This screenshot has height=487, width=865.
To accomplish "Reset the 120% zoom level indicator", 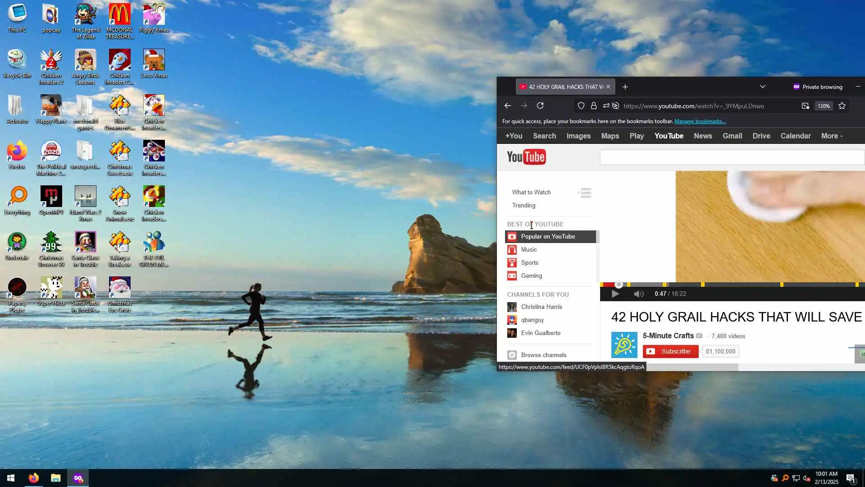I will (x=824, y=106).
